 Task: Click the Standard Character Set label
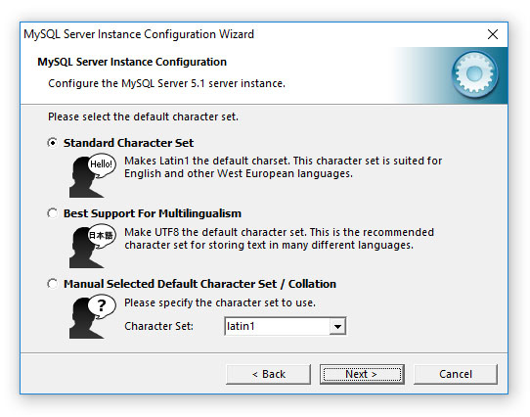point(128,143)
